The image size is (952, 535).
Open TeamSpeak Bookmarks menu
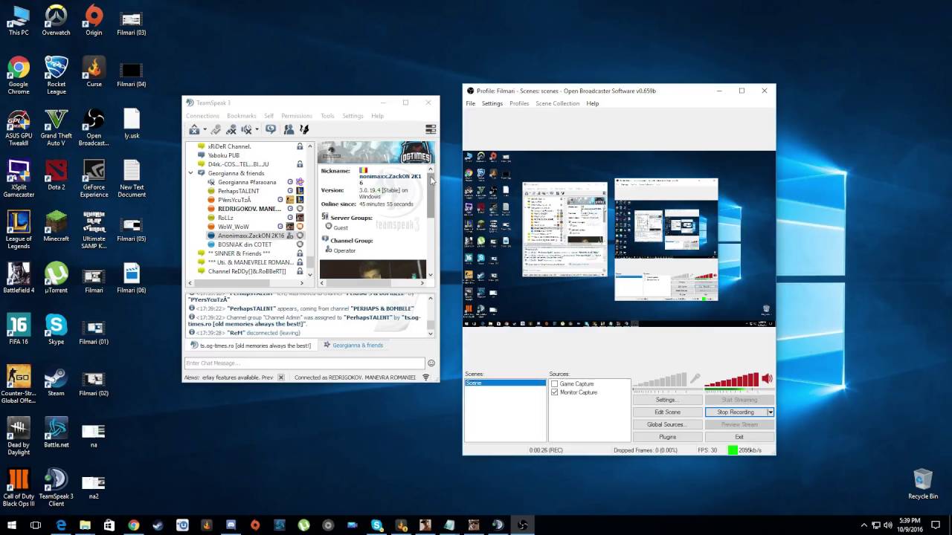(x=242, y=116)
